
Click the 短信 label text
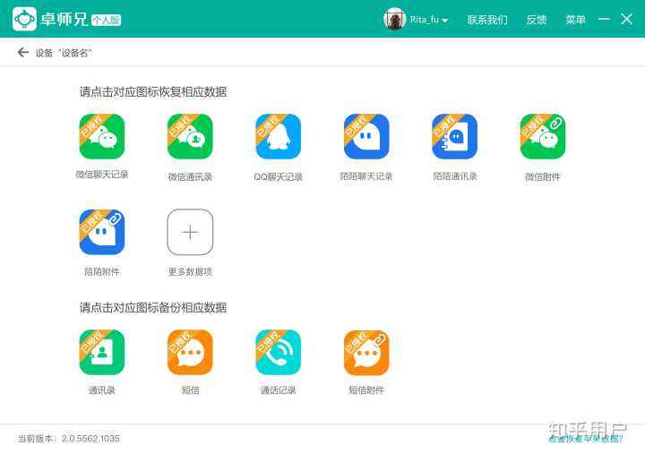click(191, 390)
